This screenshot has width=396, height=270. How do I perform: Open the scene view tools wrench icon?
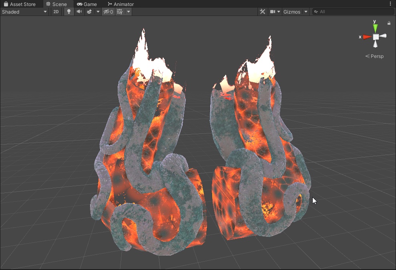[262, 12]
